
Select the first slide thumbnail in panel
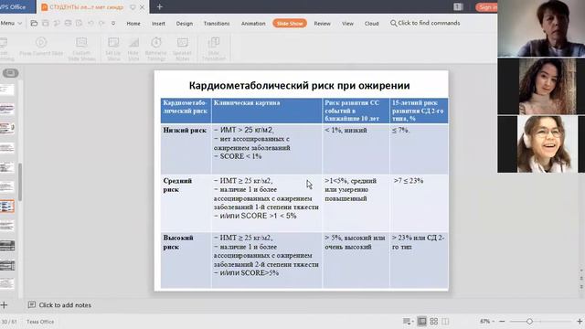7,90
